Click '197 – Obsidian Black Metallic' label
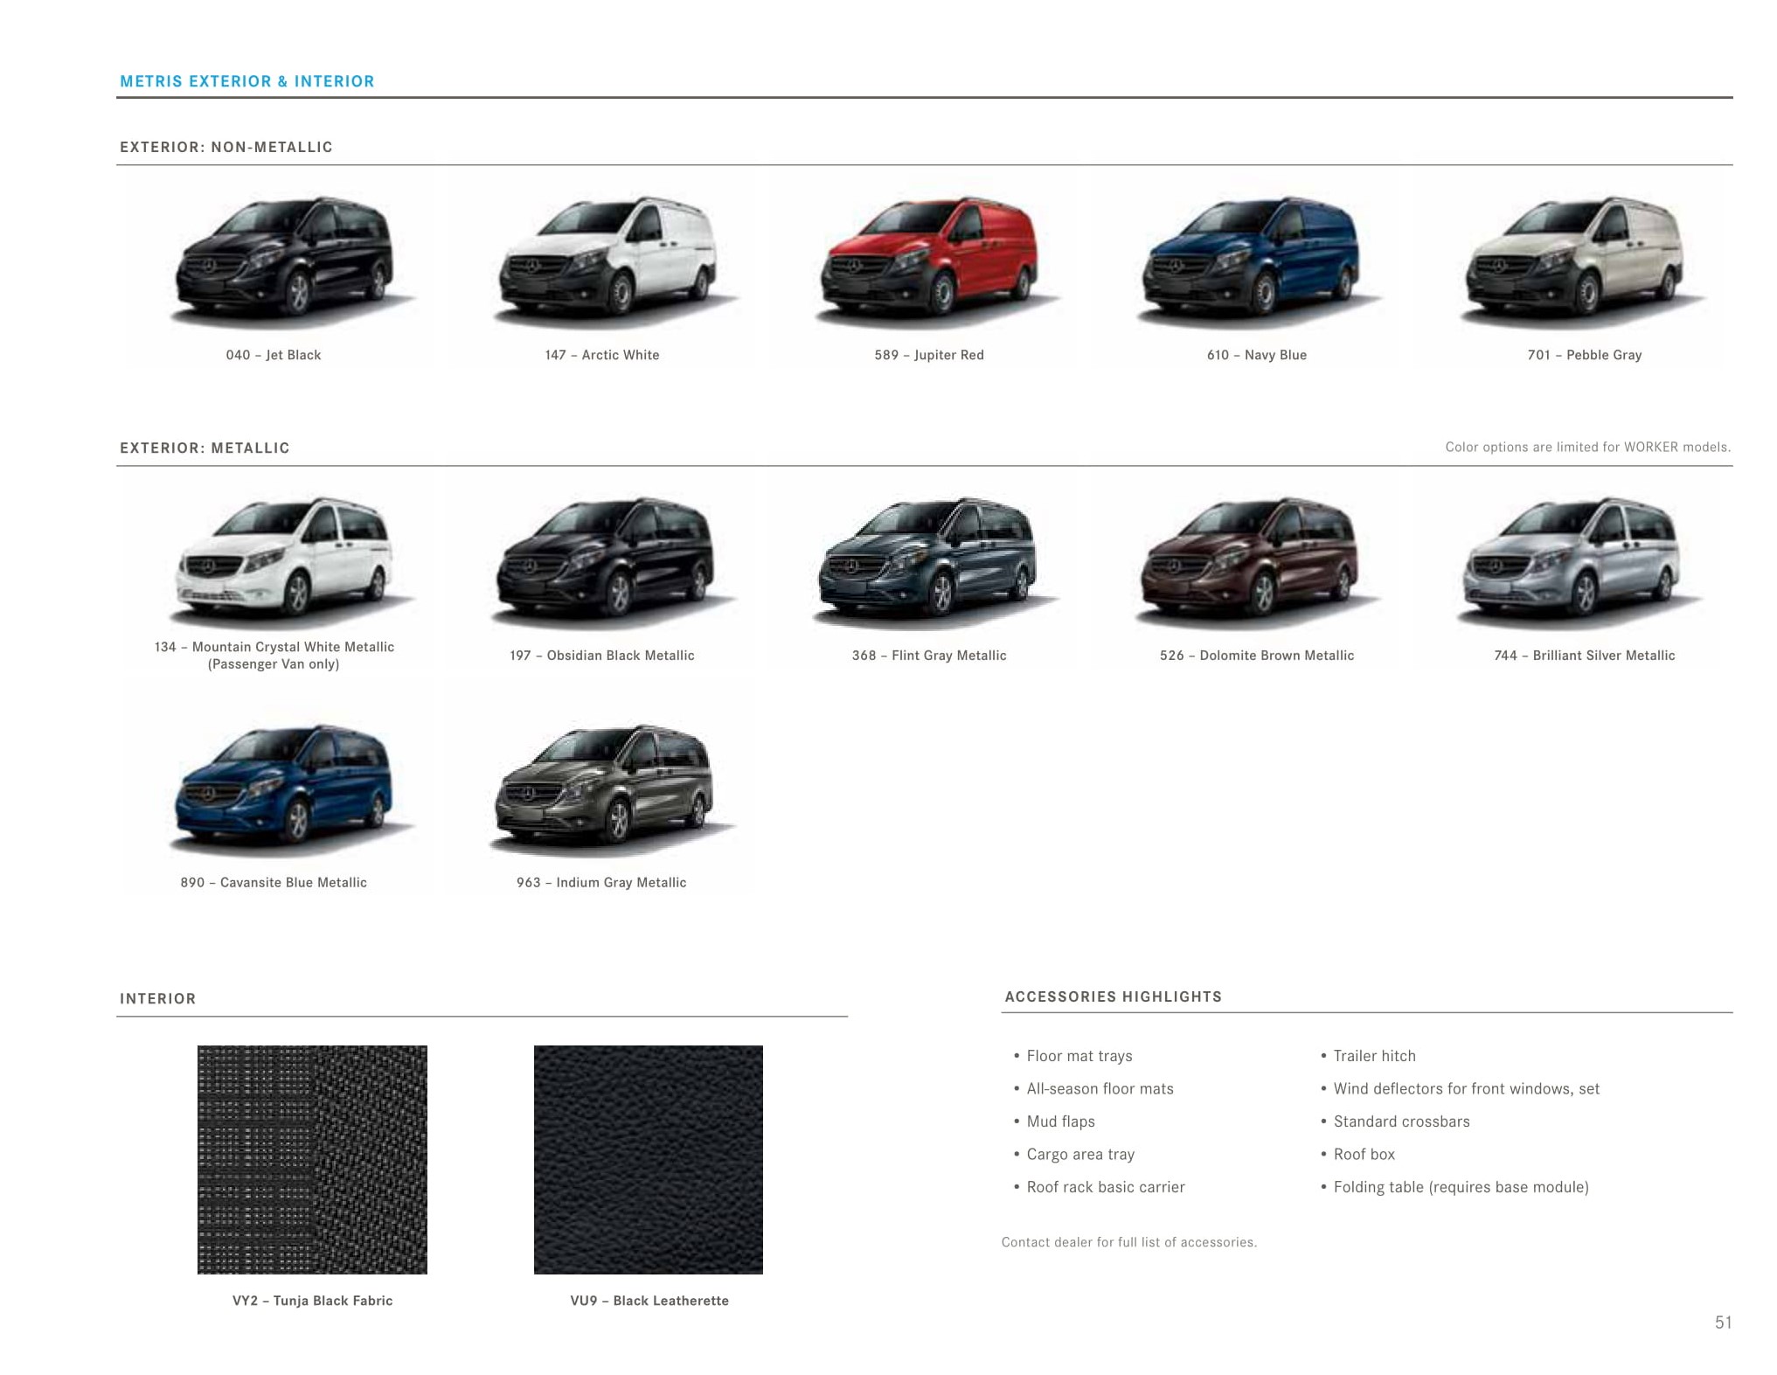Screen dimensions: 1777x1375 pos(602,656)
